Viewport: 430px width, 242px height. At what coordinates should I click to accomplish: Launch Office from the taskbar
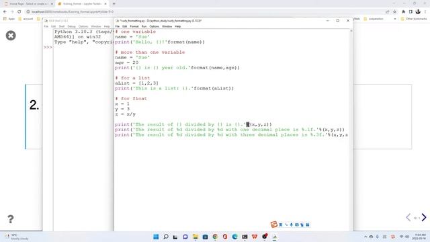pyautogui.click(x=225, y=237)
